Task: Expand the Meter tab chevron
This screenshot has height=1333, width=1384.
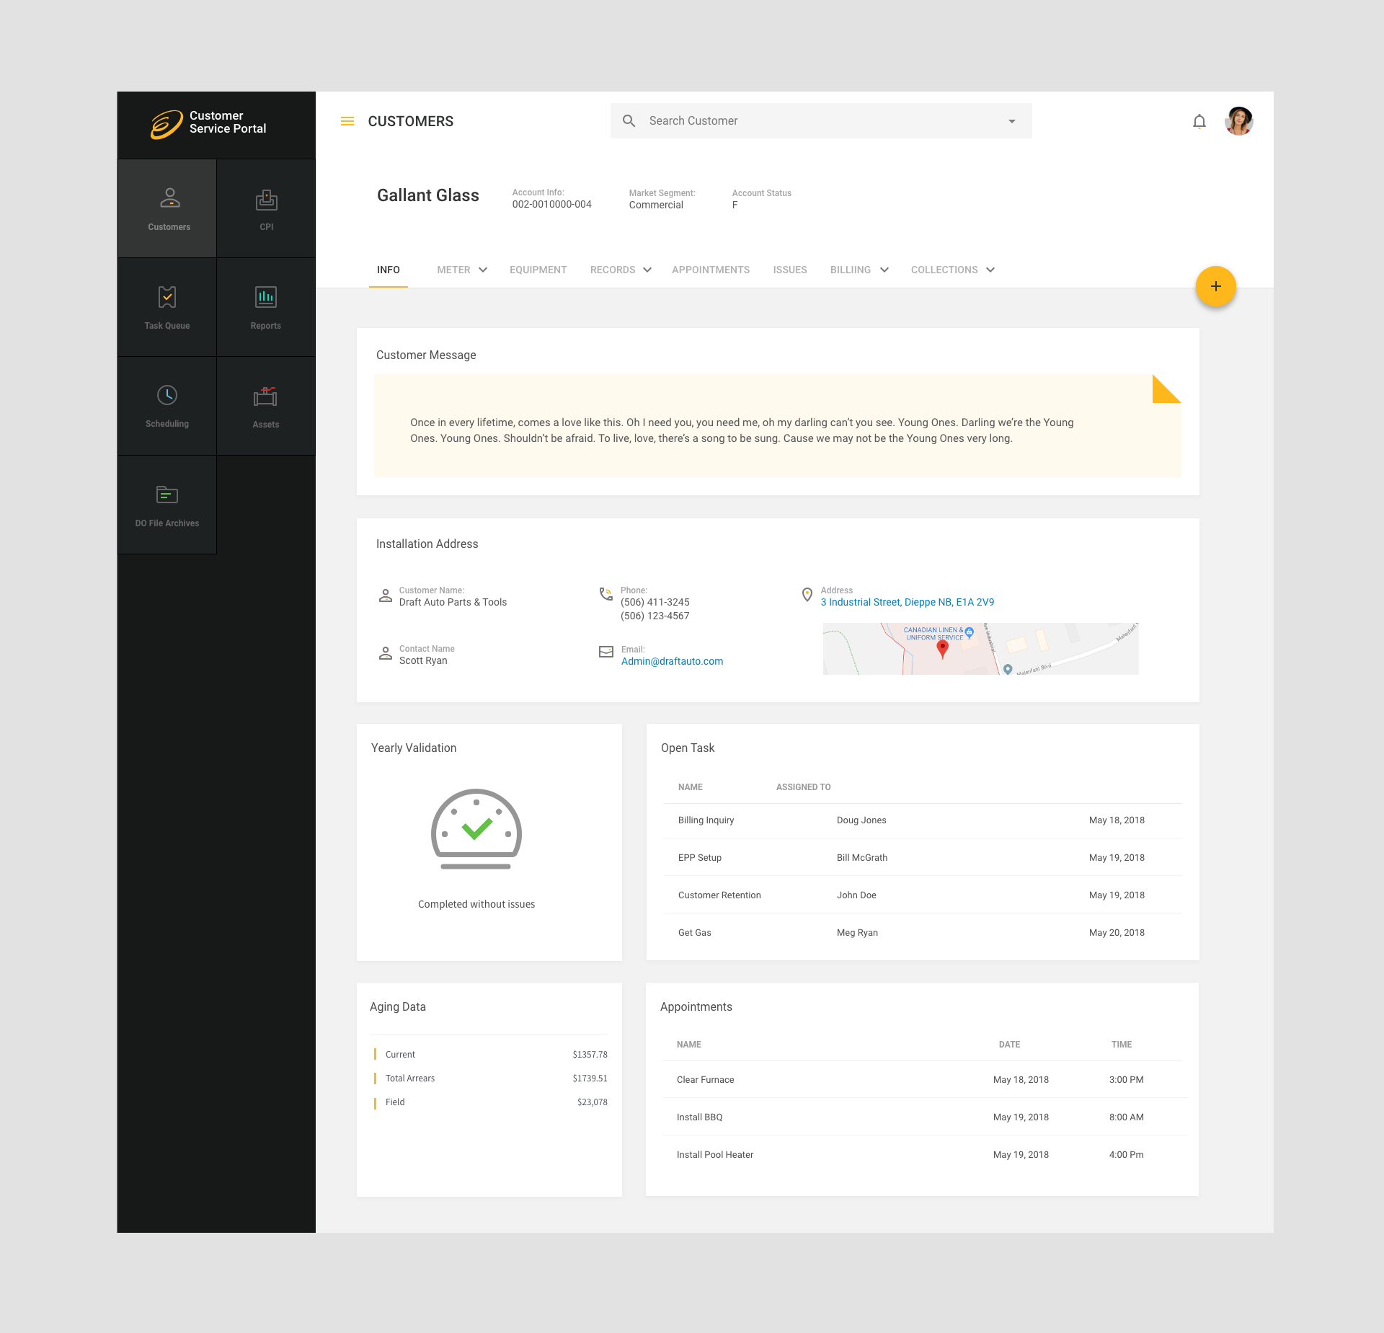Action: point(483,270)
